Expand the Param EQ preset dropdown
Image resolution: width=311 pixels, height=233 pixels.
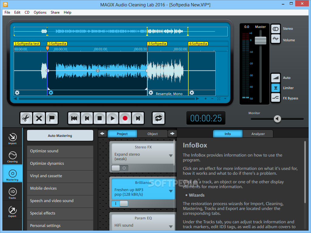171,226
